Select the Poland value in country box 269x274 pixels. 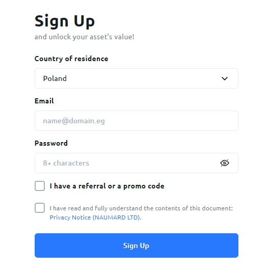click(x=55, y=78)
